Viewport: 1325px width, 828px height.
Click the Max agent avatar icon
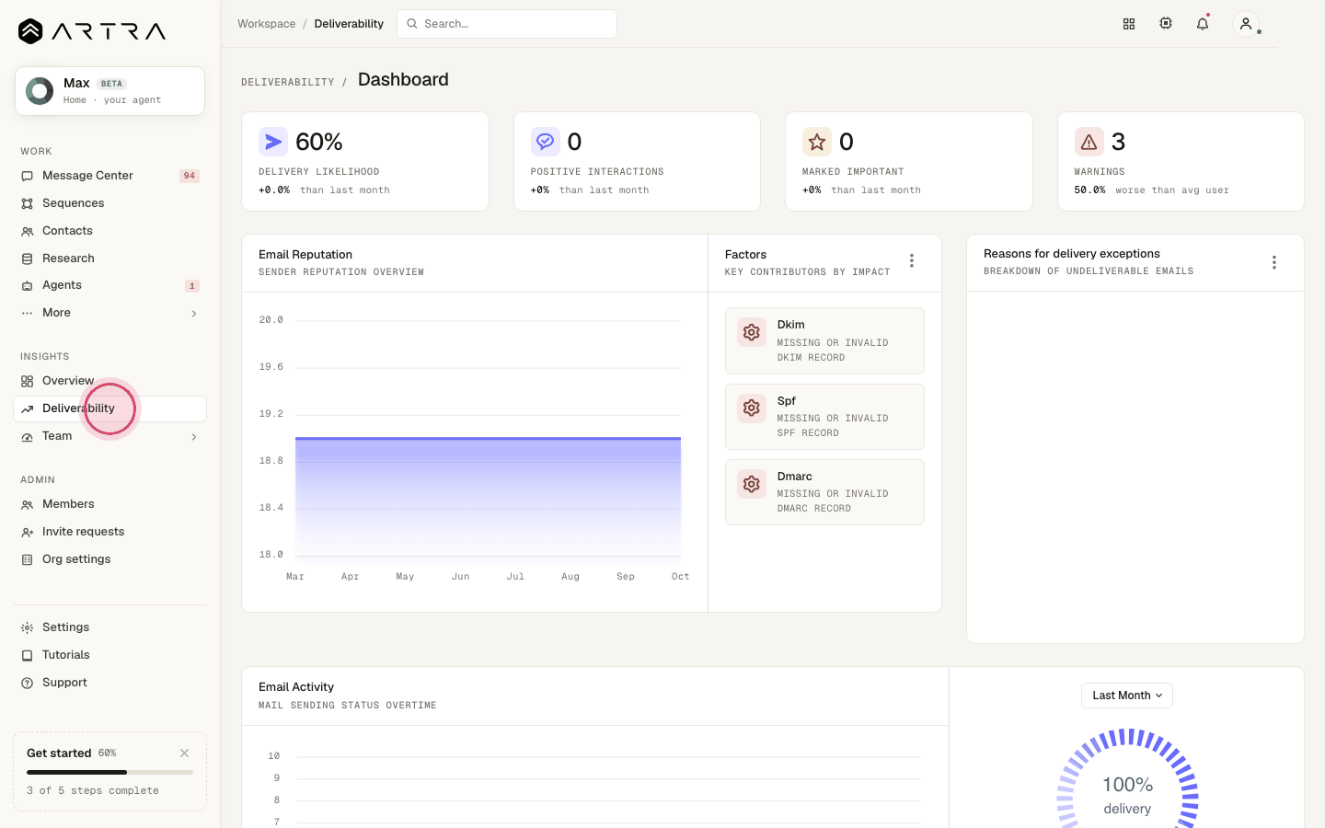click(40, 91)
